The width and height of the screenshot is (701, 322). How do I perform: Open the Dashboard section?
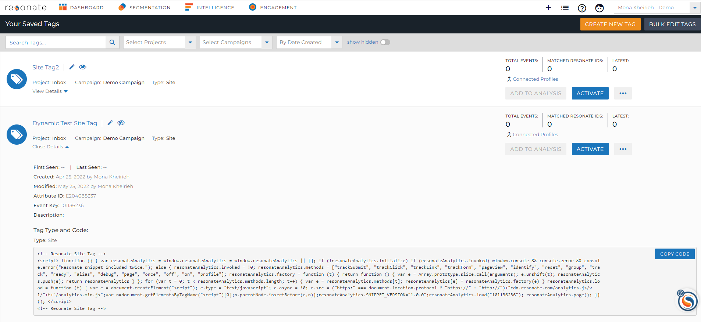pos(81,7)
